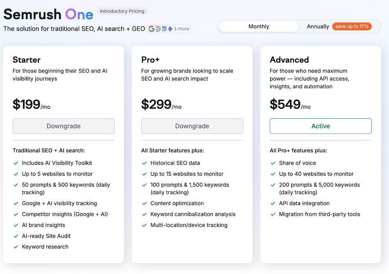Click the 'save up to 17%' badge
The height and width of the screenshot is (274, 389).
click(x=352, y=26)
